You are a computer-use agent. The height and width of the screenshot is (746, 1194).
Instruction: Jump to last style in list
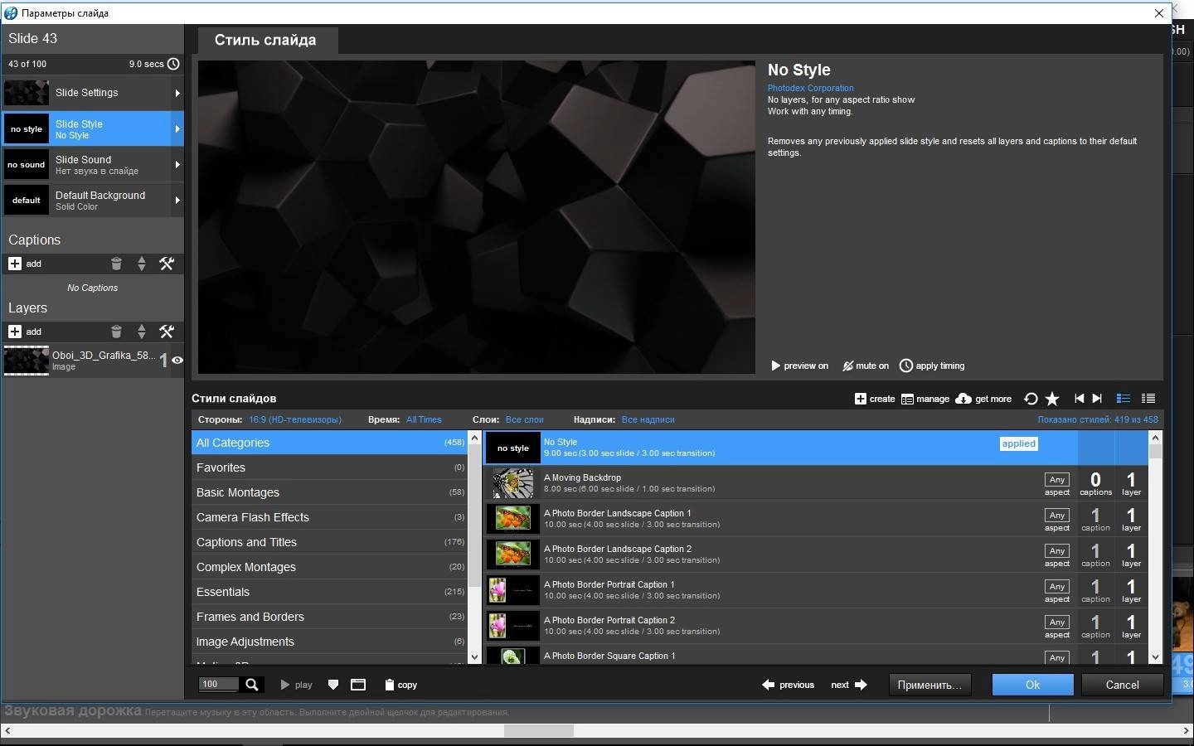pyautogui.click(x=1097, y=399)
